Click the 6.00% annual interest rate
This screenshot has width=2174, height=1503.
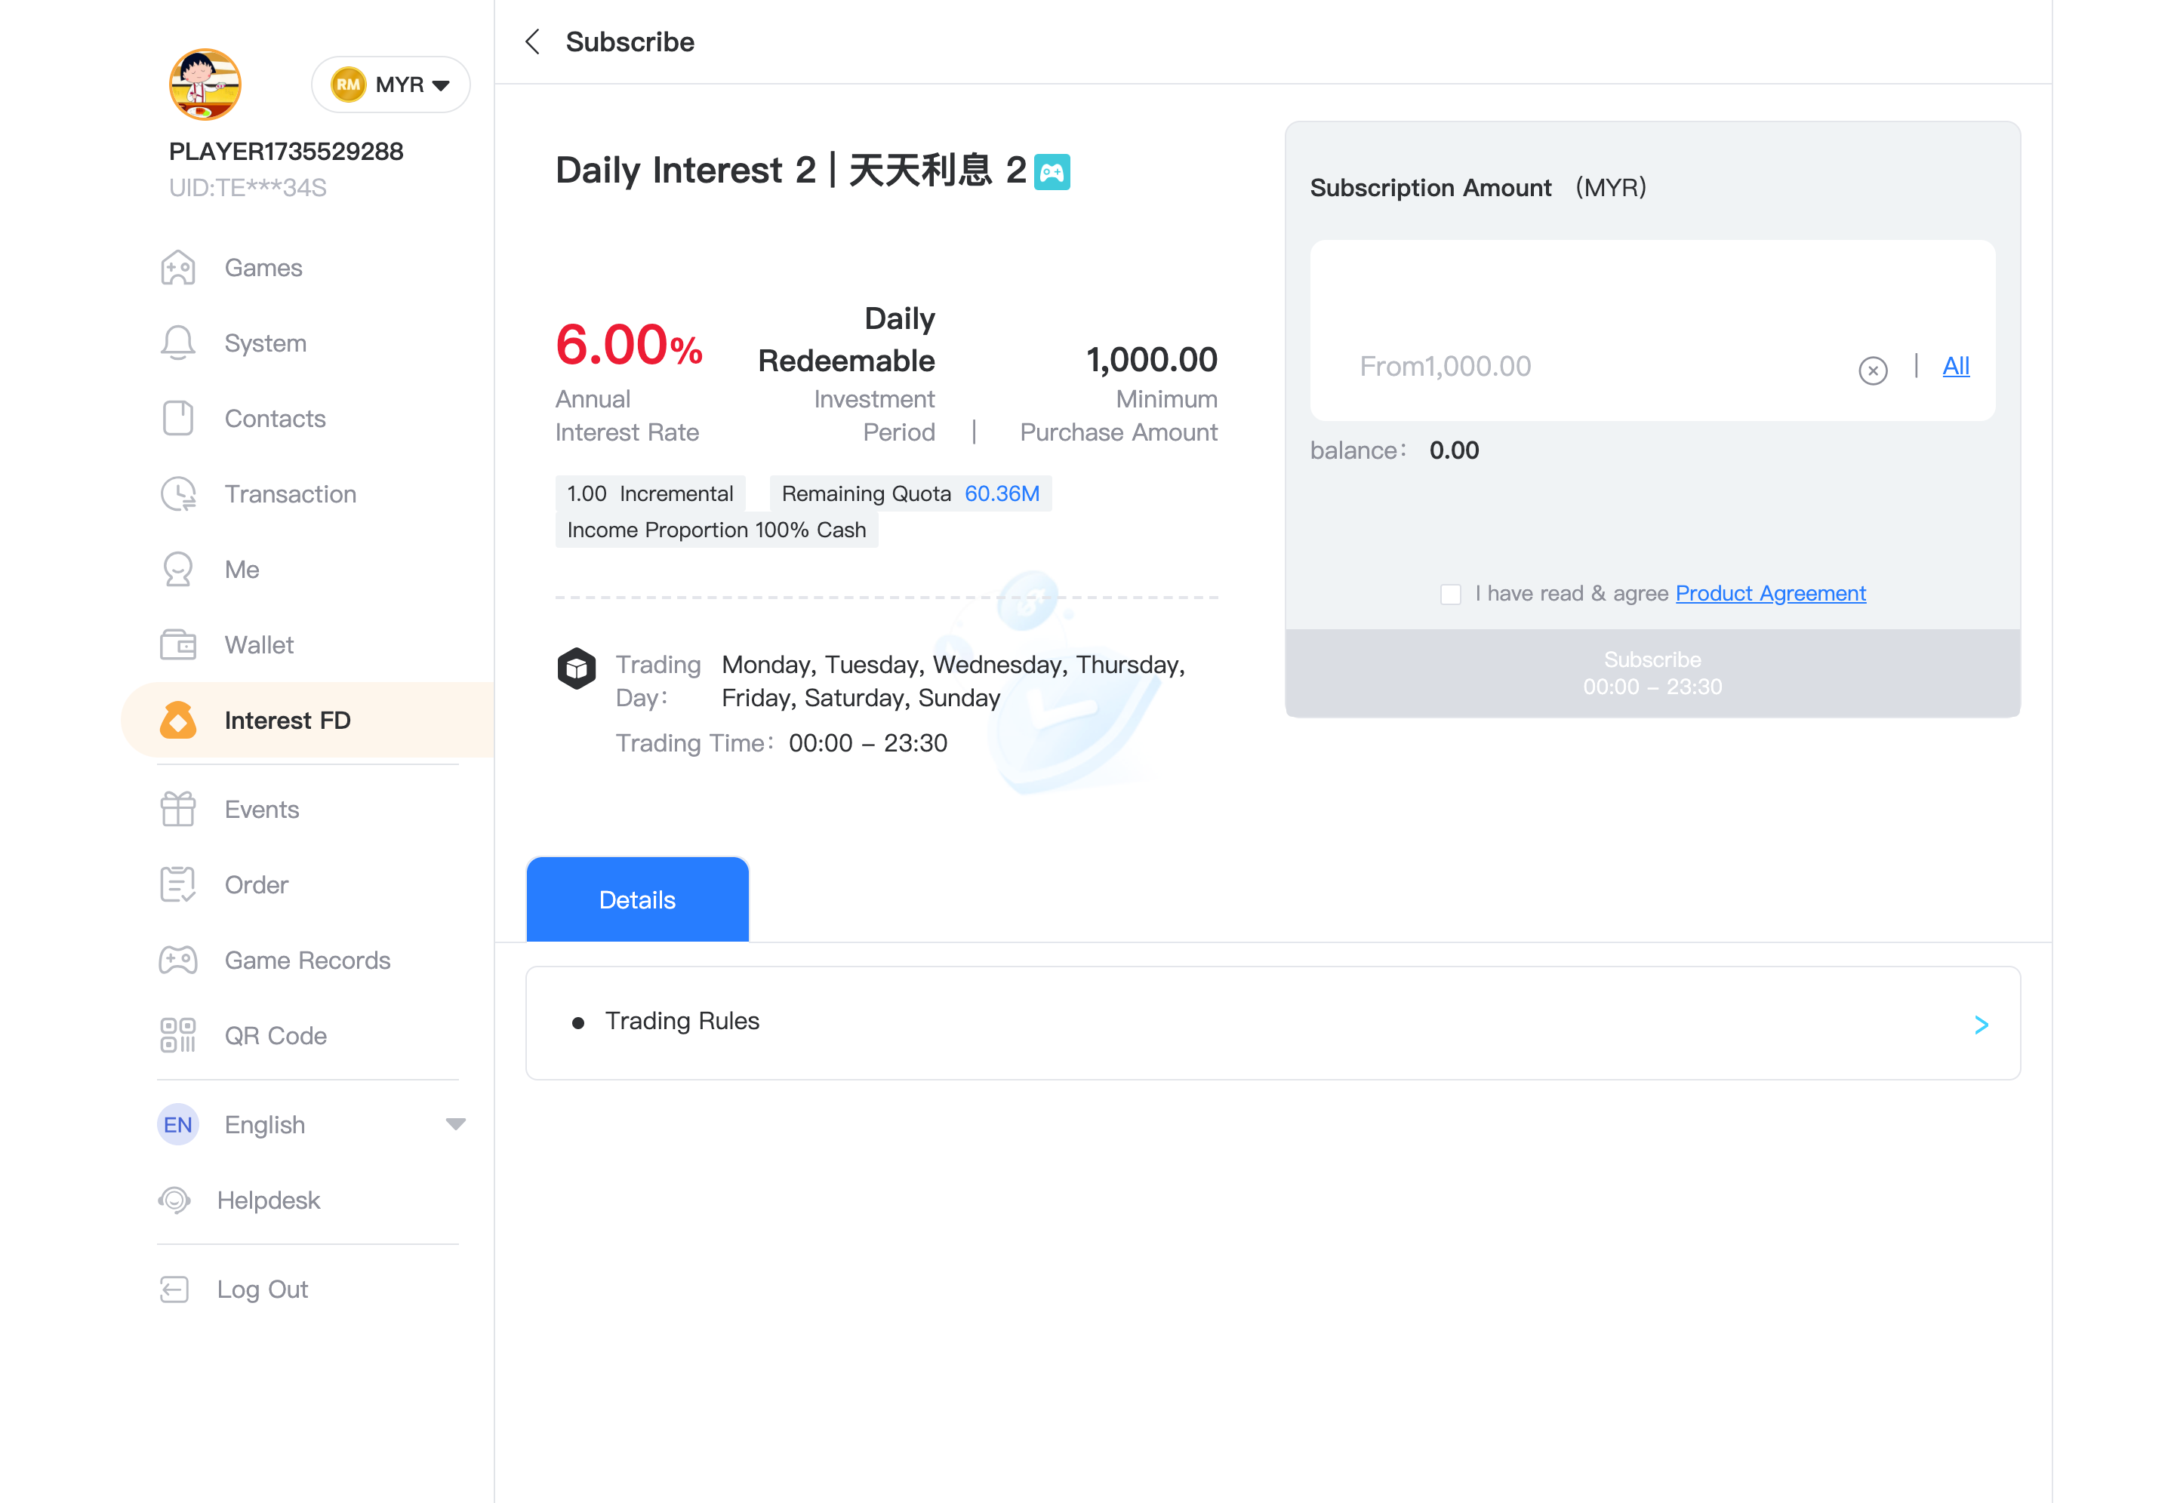click(x=630, y=345)
